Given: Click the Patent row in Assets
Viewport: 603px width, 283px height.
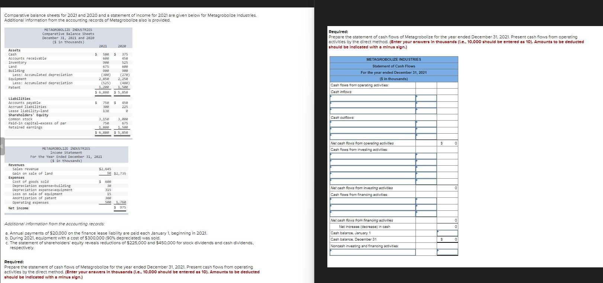Looking at the screenshot, I should pos(68,87).
